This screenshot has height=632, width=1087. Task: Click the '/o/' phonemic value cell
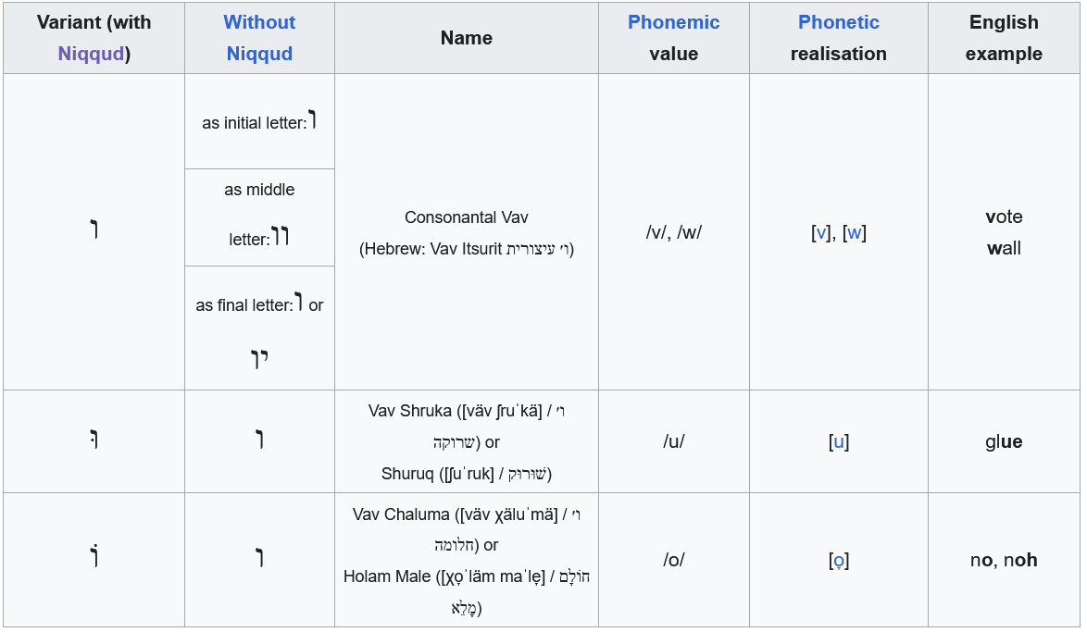pyautogui.click(x=673, y=560)
